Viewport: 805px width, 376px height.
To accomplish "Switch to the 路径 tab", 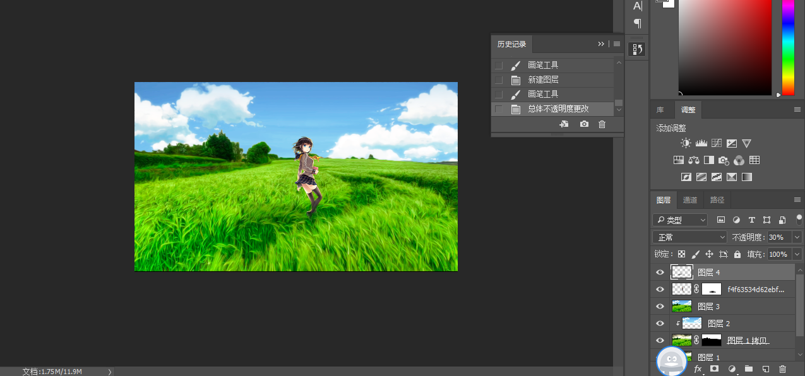I will tap(717, 200).
